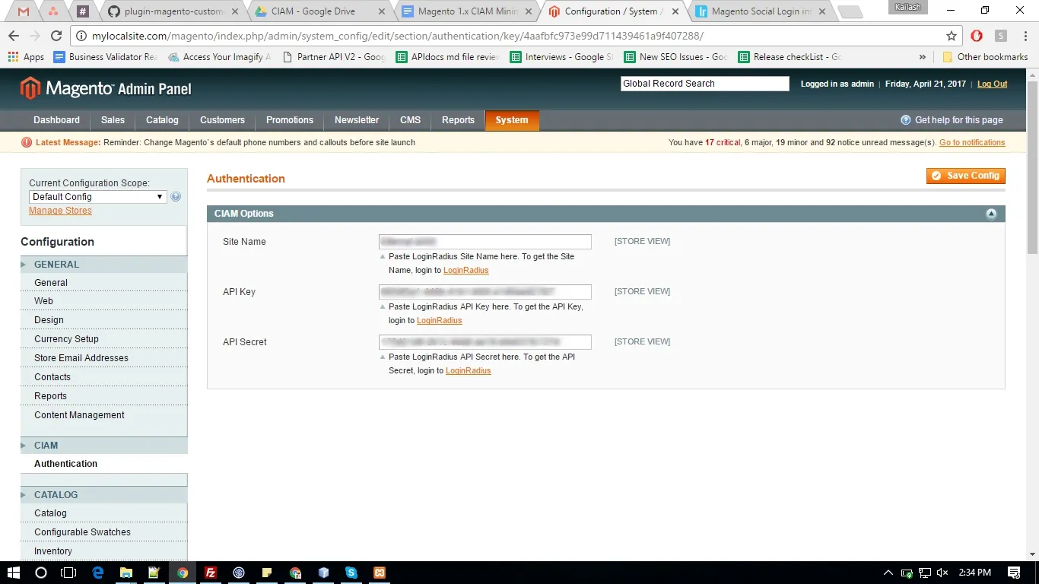Viewport: 1039px width, 584px height.
Task: Select Currency Setup in the Configuration sidebar
Action: pos(66,339)
